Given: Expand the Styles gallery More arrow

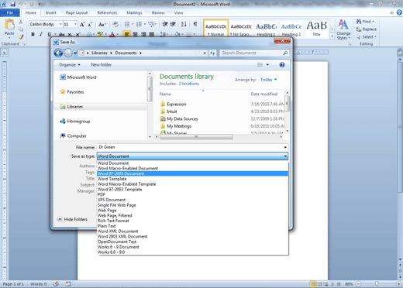Looking at the screenshot, I should pyautogui.click(x=332, y=36).
